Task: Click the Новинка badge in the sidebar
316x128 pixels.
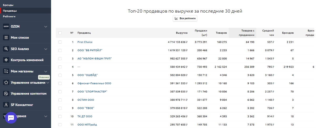Action: point(44,77)
